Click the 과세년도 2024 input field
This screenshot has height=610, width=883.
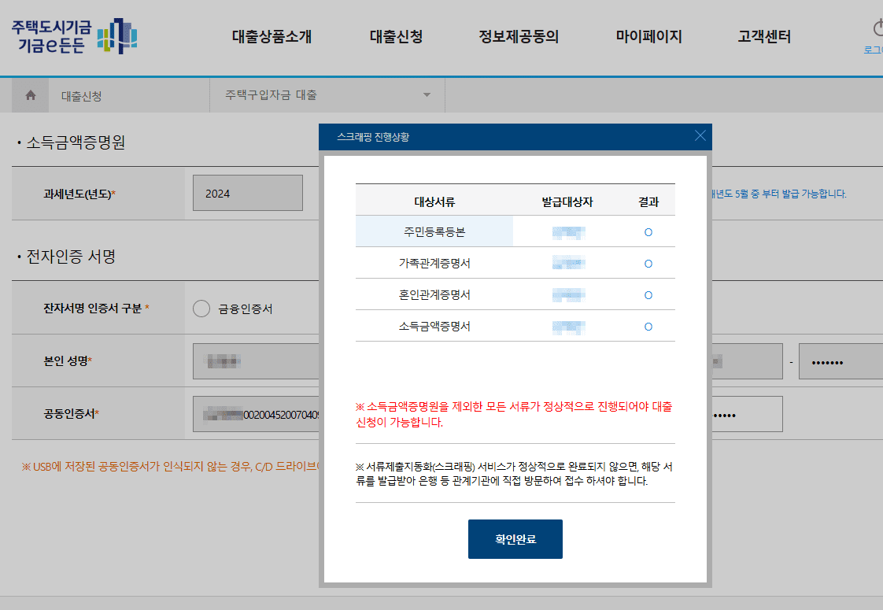coord(247,191)
